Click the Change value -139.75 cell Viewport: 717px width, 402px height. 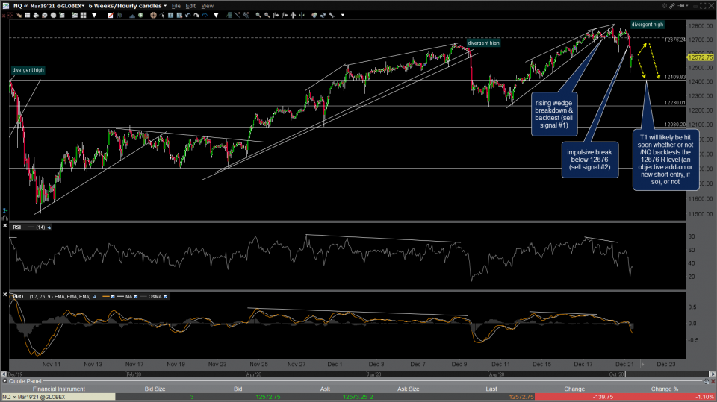pos(603,397)
